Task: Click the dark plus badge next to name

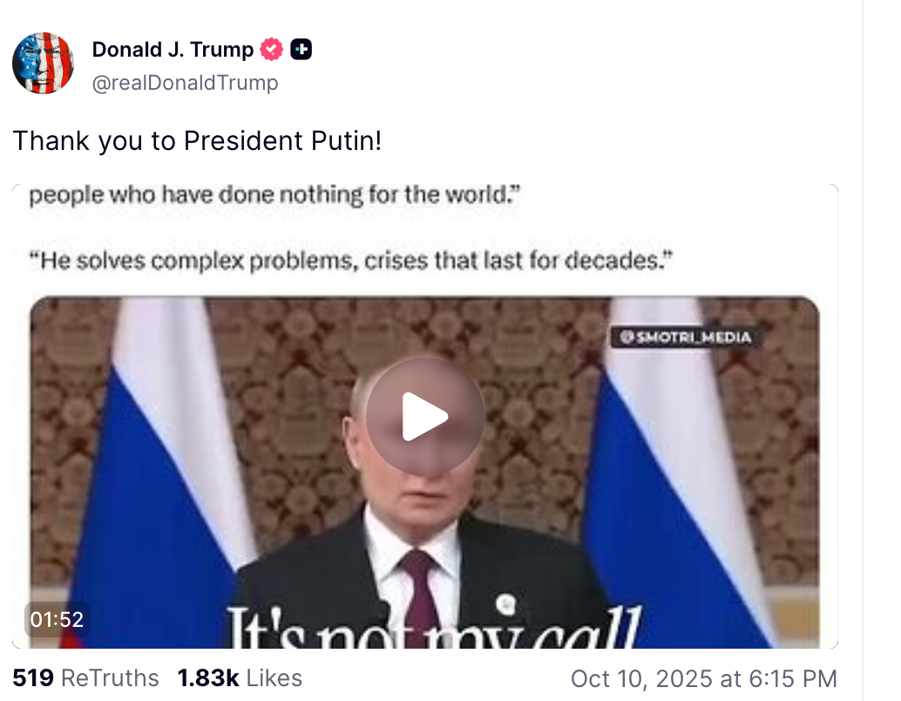Action: point(301,50)
